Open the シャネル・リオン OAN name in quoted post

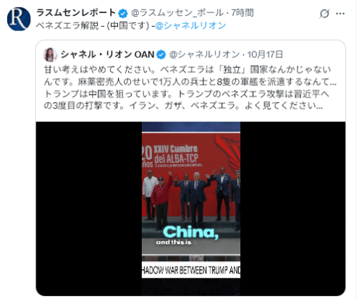[107, 54]
